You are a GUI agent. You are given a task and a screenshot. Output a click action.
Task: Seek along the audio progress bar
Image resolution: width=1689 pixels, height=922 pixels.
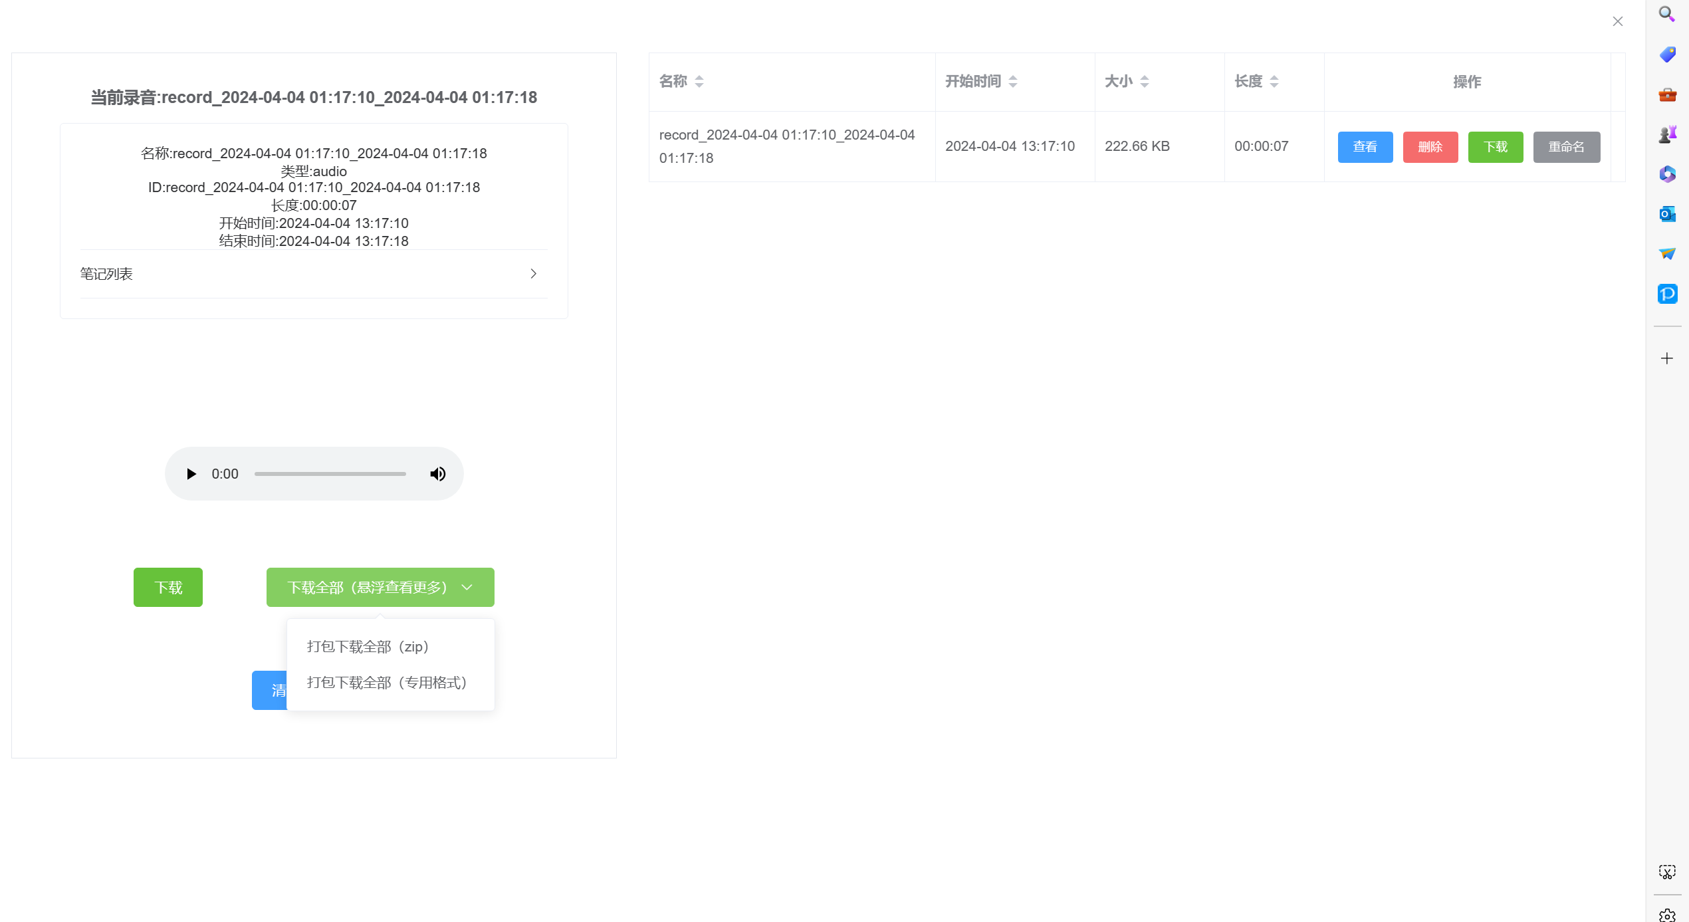[330, 474]
